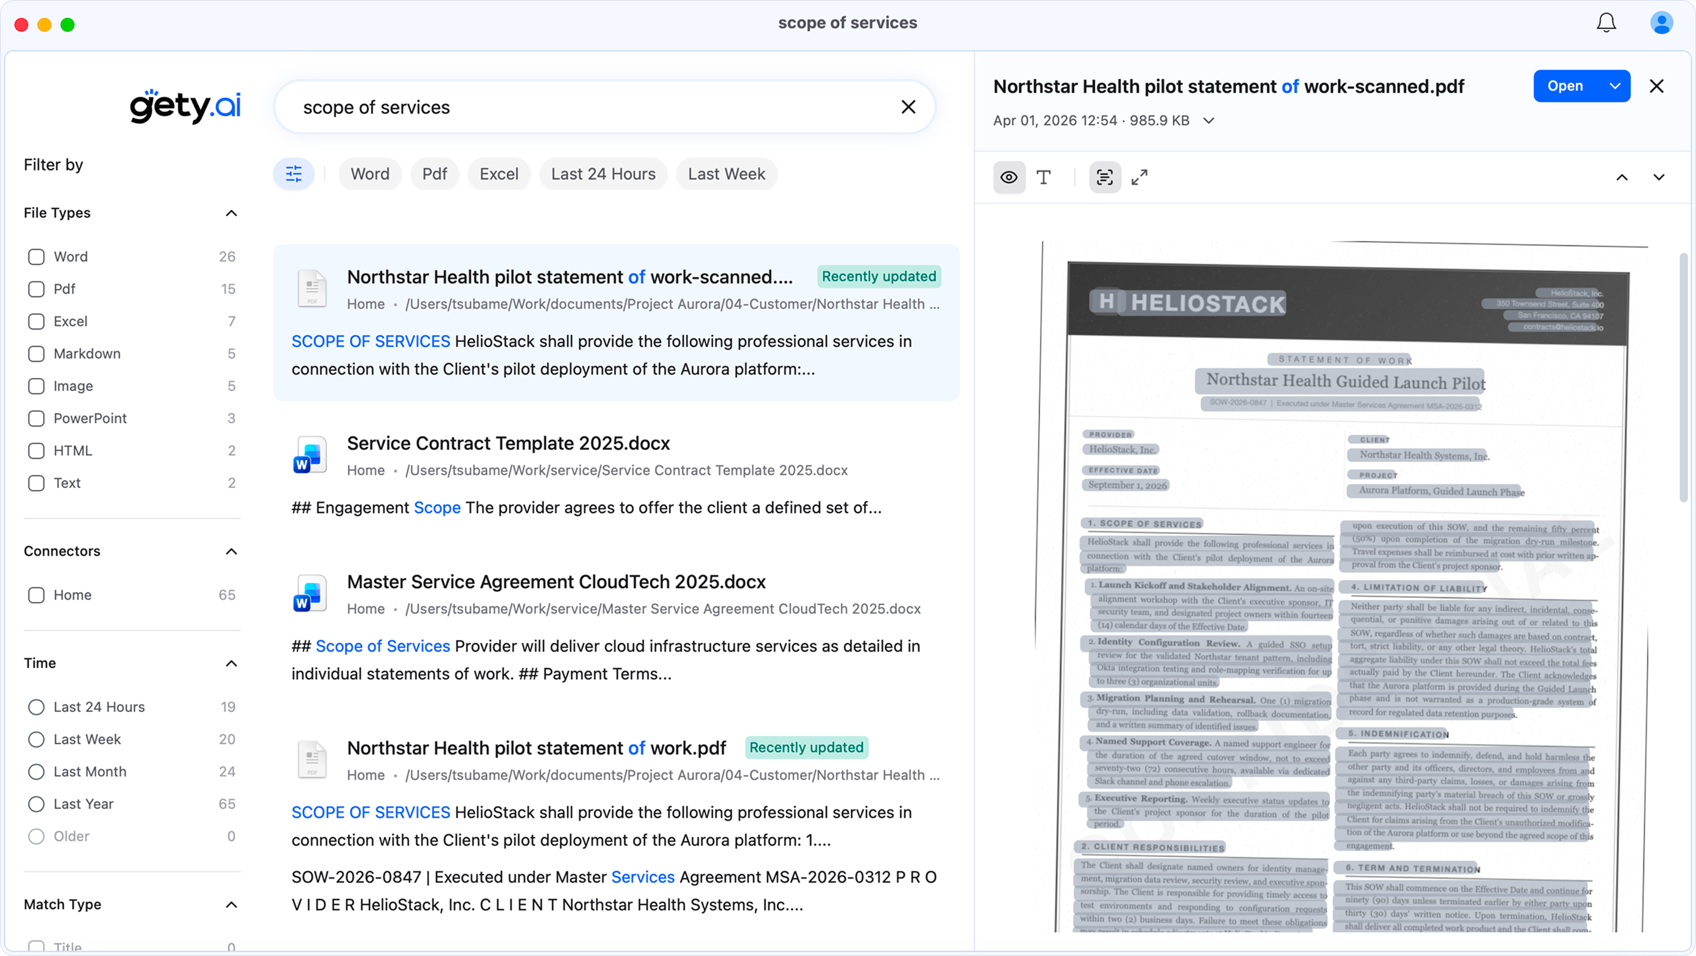This screenshot has width=1696, height=956.
Task: Open the Service Contract Template 2025.docx result
Action: click(508, 443)
